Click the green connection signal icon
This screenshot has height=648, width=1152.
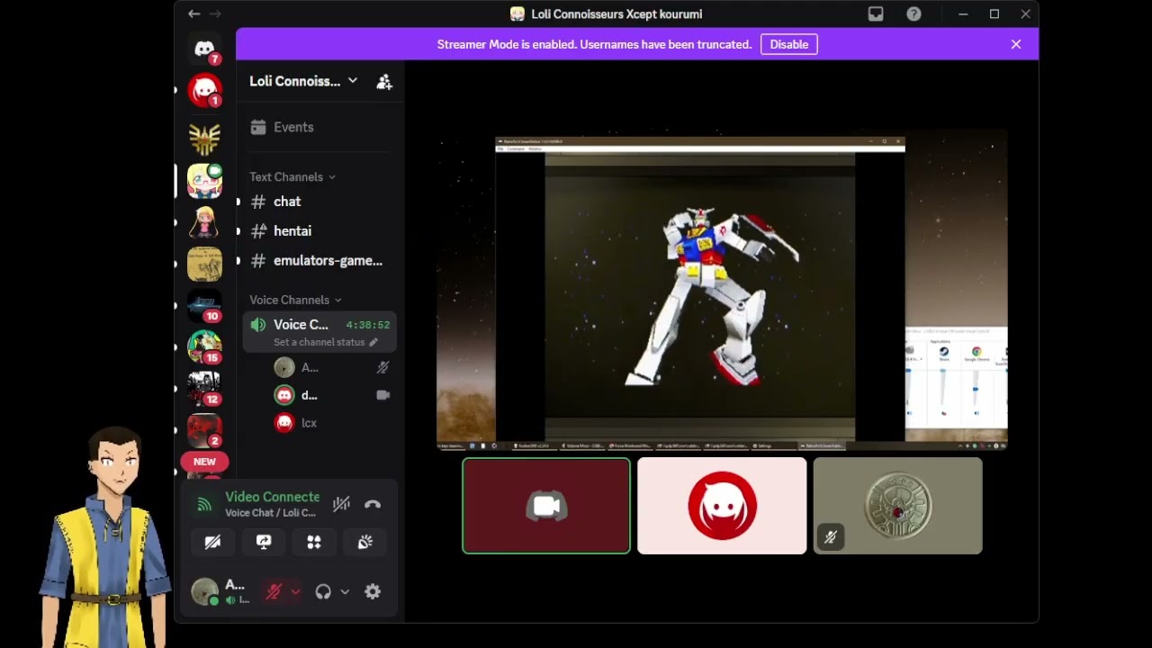204,505
